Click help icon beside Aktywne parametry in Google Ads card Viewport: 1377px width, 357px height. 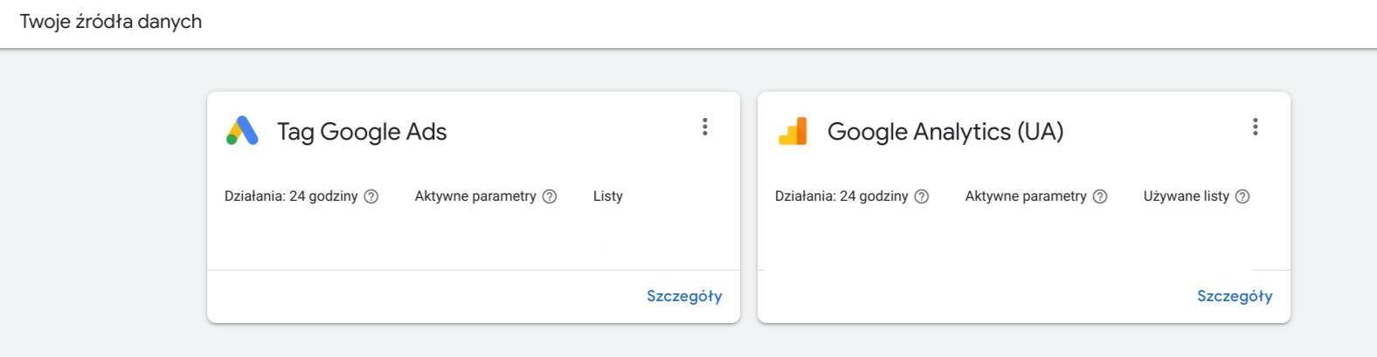(550, 196)
